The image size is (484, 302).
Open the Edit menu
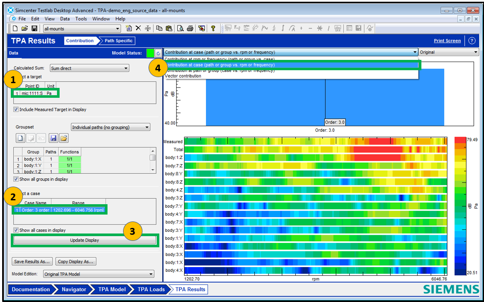pyautogui.click(x=35, y=19)
